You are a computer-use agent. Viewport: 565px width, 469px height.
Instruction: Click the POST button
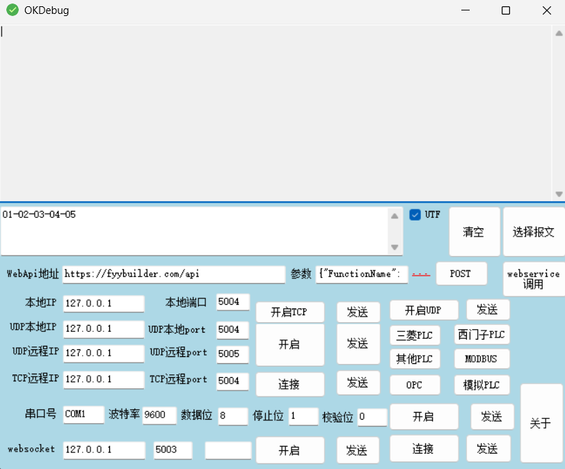461,273
